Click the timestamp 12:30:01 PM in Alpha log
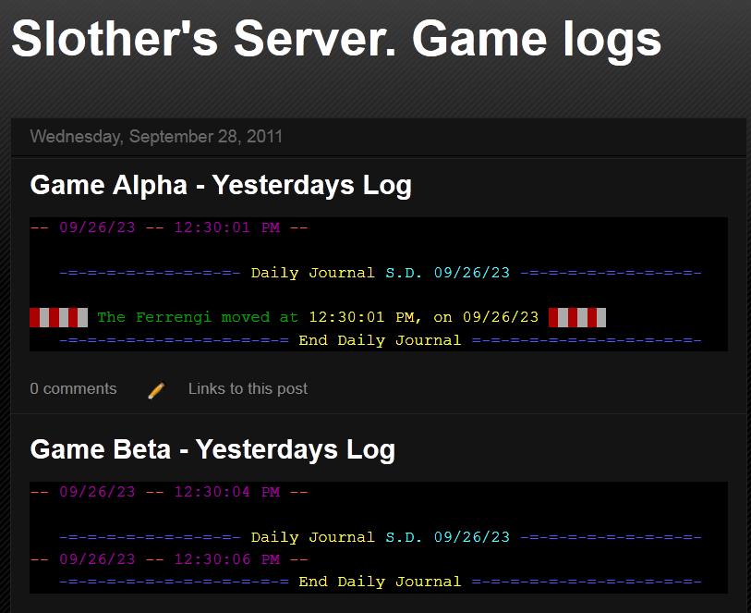This screenshot has width=751, height=613. tap(227, 227)
